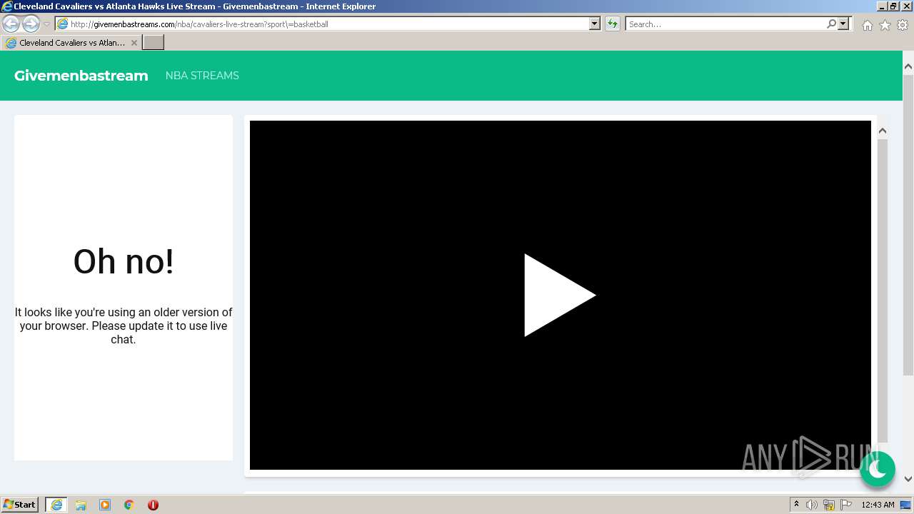Open network status tray icon
914x514 pixels.
829,505
